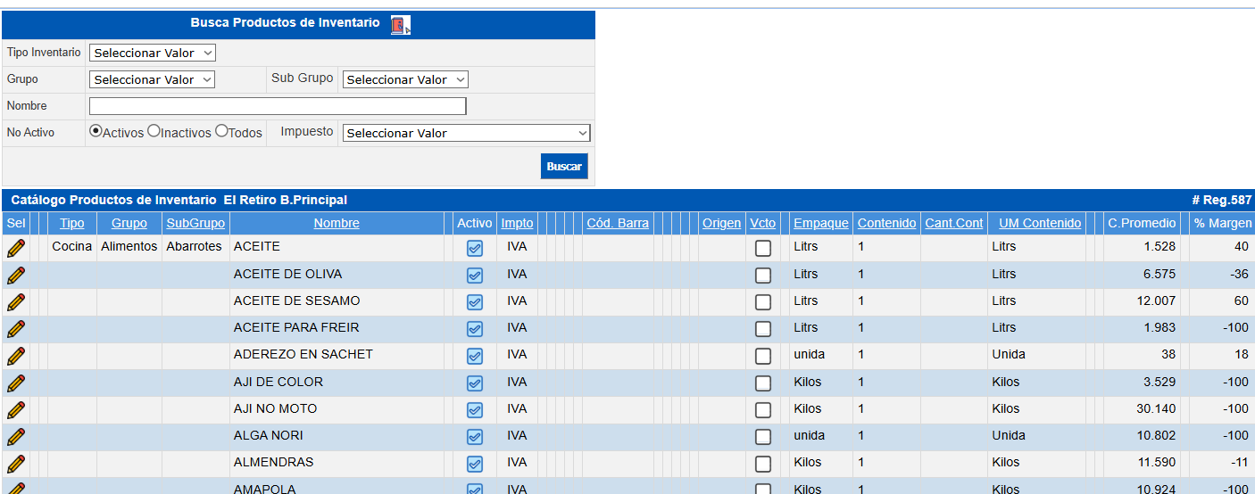Open ALMENDRAS editor with pencil icon

16,464
